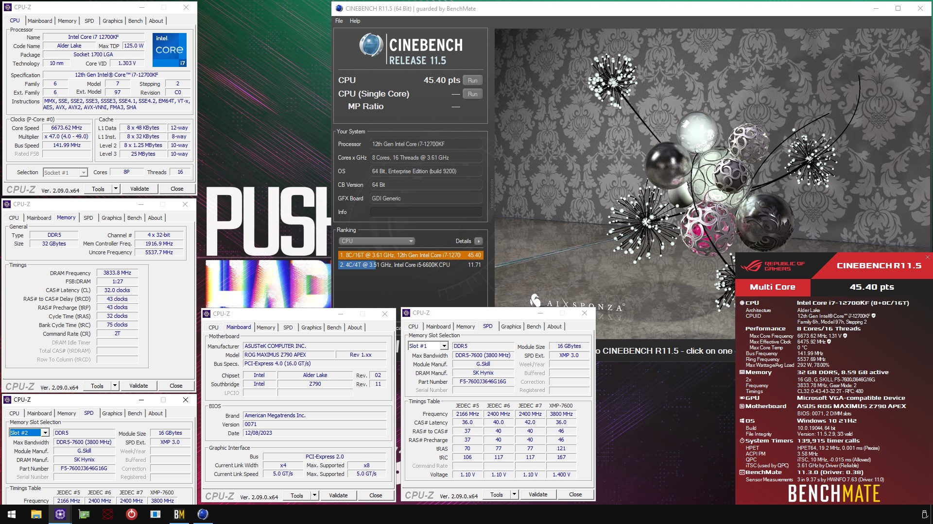Click Close in CPU-Z Memory window
The image size is (933, 524).
tap(176, 386)
